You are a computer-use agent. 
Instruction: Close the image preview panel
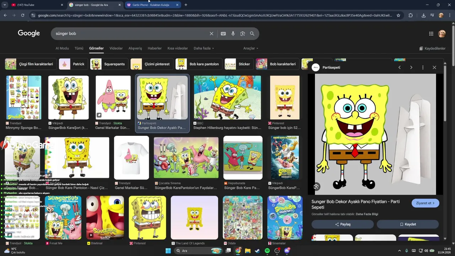pyautogui.click(x=434, y=67)
